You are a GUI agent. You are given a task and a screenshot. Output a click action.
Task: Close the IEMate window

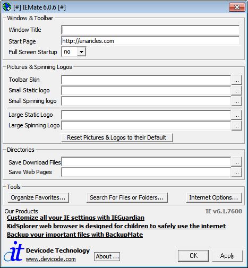[x=237, y=7]
